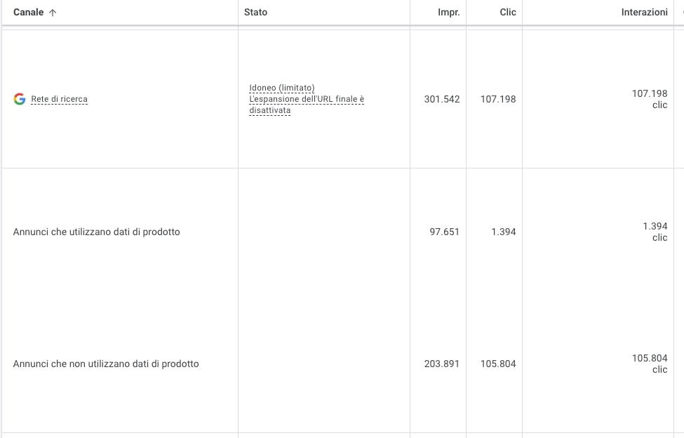Click the 107.198 clic interactions cell
Viewport: 684px width, 438px height.
click(650, 99)
